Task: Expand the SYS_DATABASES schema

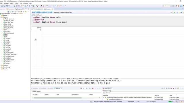Action: pos(2,33)
